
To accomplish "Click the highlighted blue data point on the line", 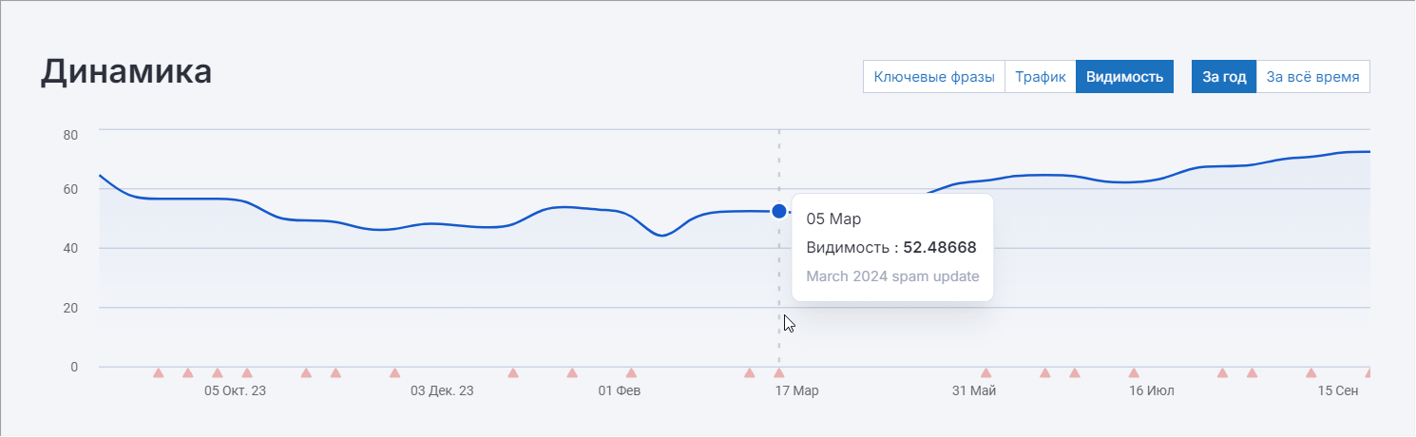I will [x=779, y=211].
